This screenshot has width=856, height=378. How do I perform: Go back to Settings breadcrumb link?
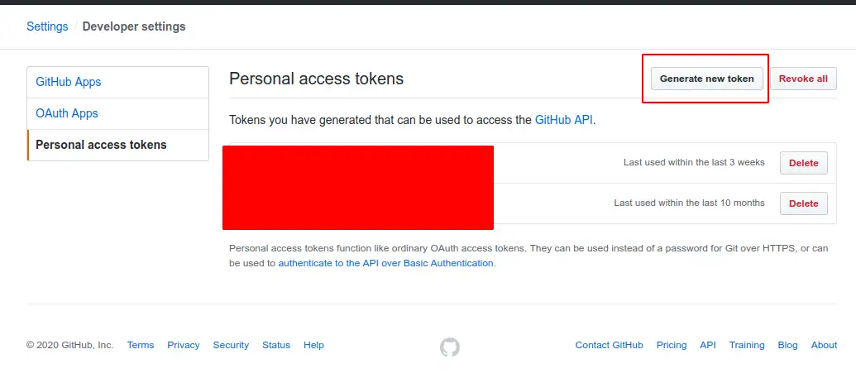(x=47, y=26)
